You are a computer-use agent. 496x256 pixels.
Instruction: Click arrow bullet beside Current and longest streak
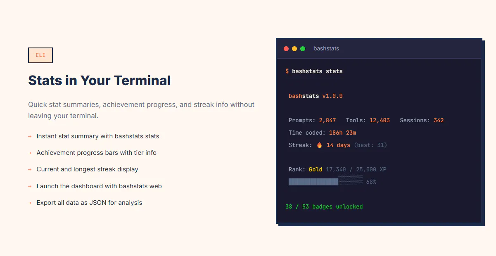click(x=30, y=169)
